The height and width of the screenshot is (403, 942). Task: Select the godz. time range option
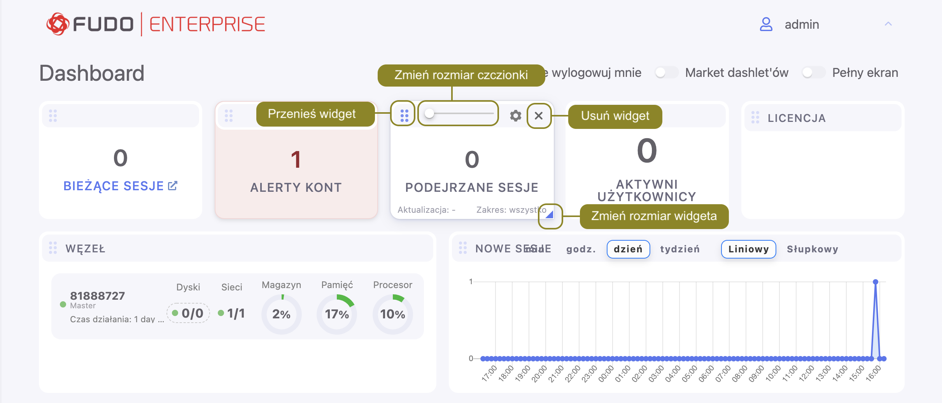tap(581, 249)
